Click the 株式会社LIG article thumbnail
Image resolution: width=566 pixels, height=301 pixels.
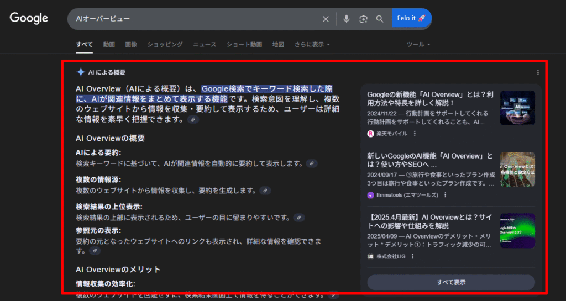click(517, 231)
